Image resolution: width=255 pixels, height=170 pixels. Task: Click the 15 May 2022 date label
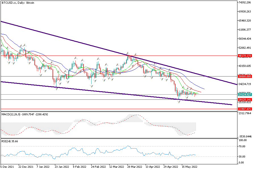click(x=189, y=167)
